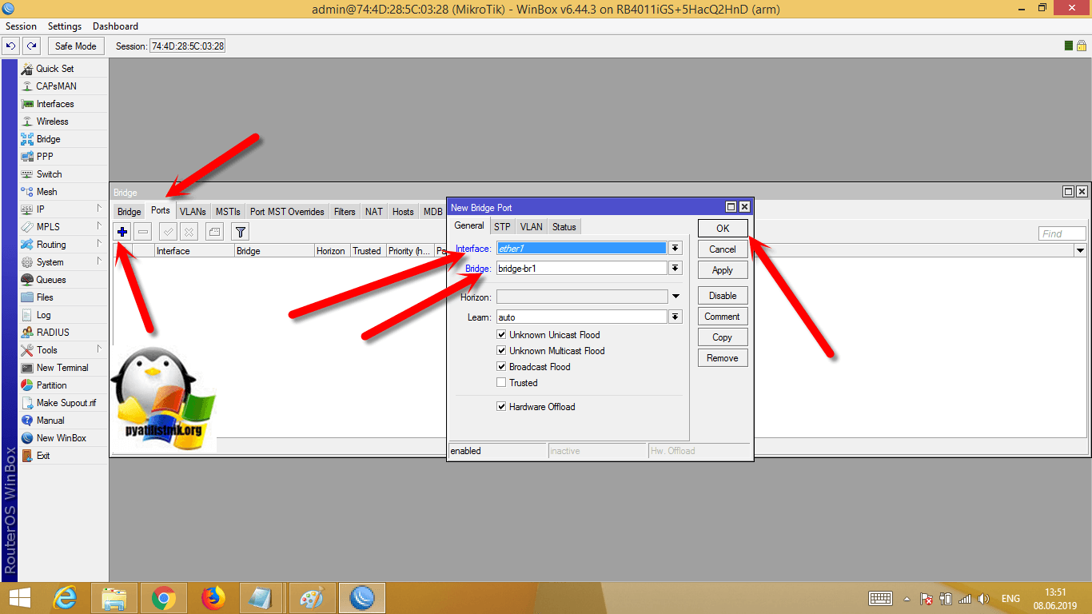The width and height of the screenshot is (1092, 614).
Task: Enable the Trusted checkbox
Action: pyautogui.click(x=501, y=383)
